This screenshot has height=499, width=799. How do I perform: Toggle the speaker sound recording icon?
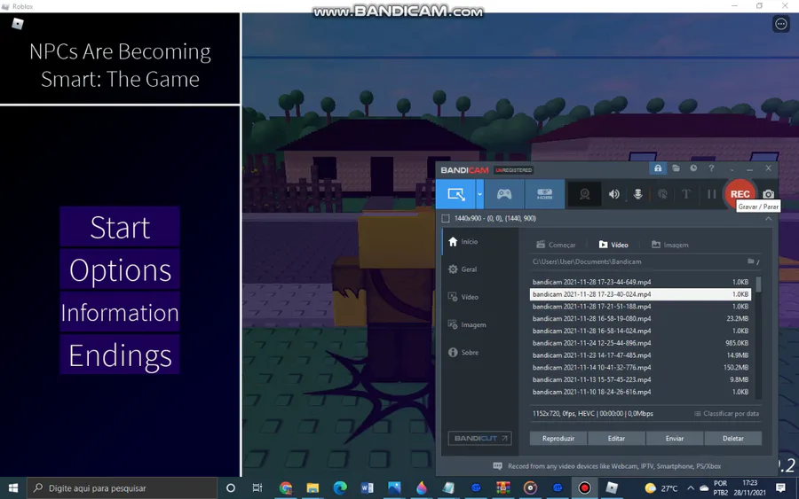point(614,194)
